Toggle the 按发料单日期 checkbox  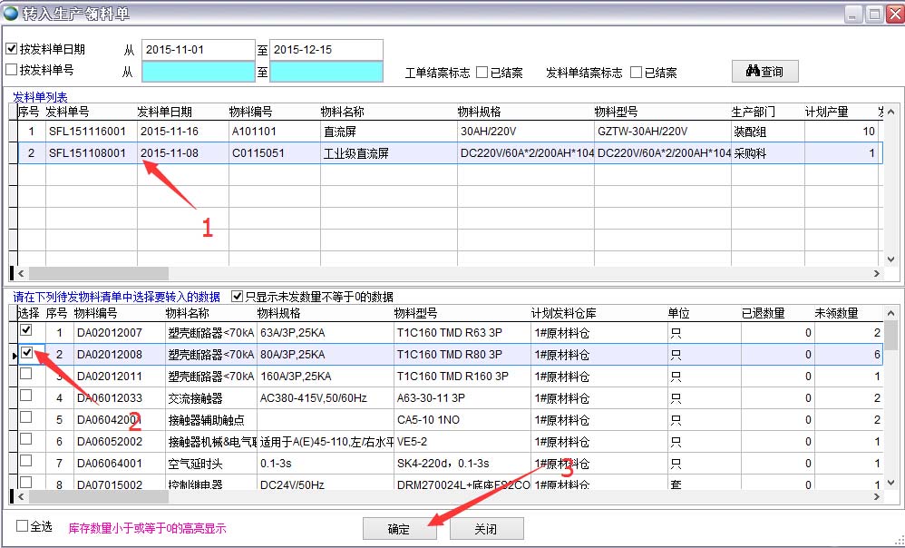(x=12, y=49)
